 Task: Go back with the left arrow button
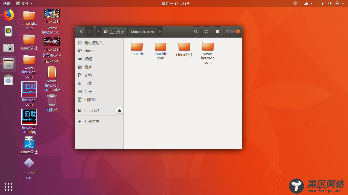pyautogui.click(x=81, y=32)
